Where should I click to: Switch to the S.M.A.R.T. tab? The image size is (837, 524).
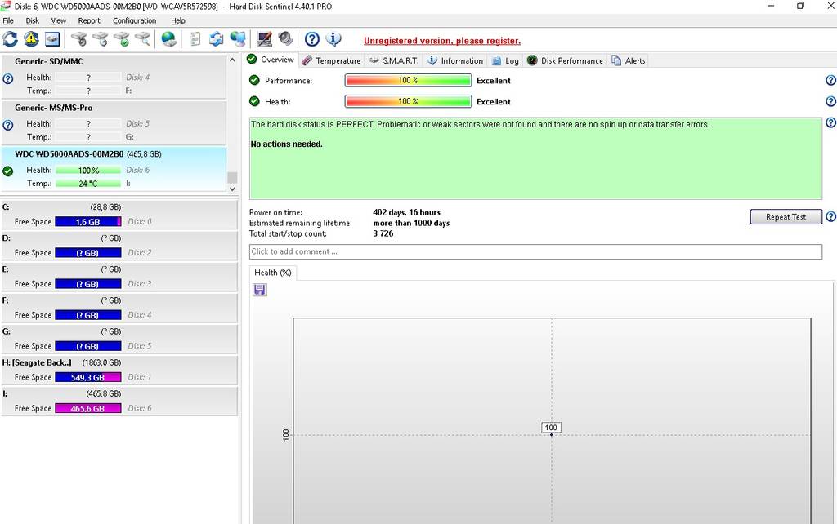tap(394, 60)
